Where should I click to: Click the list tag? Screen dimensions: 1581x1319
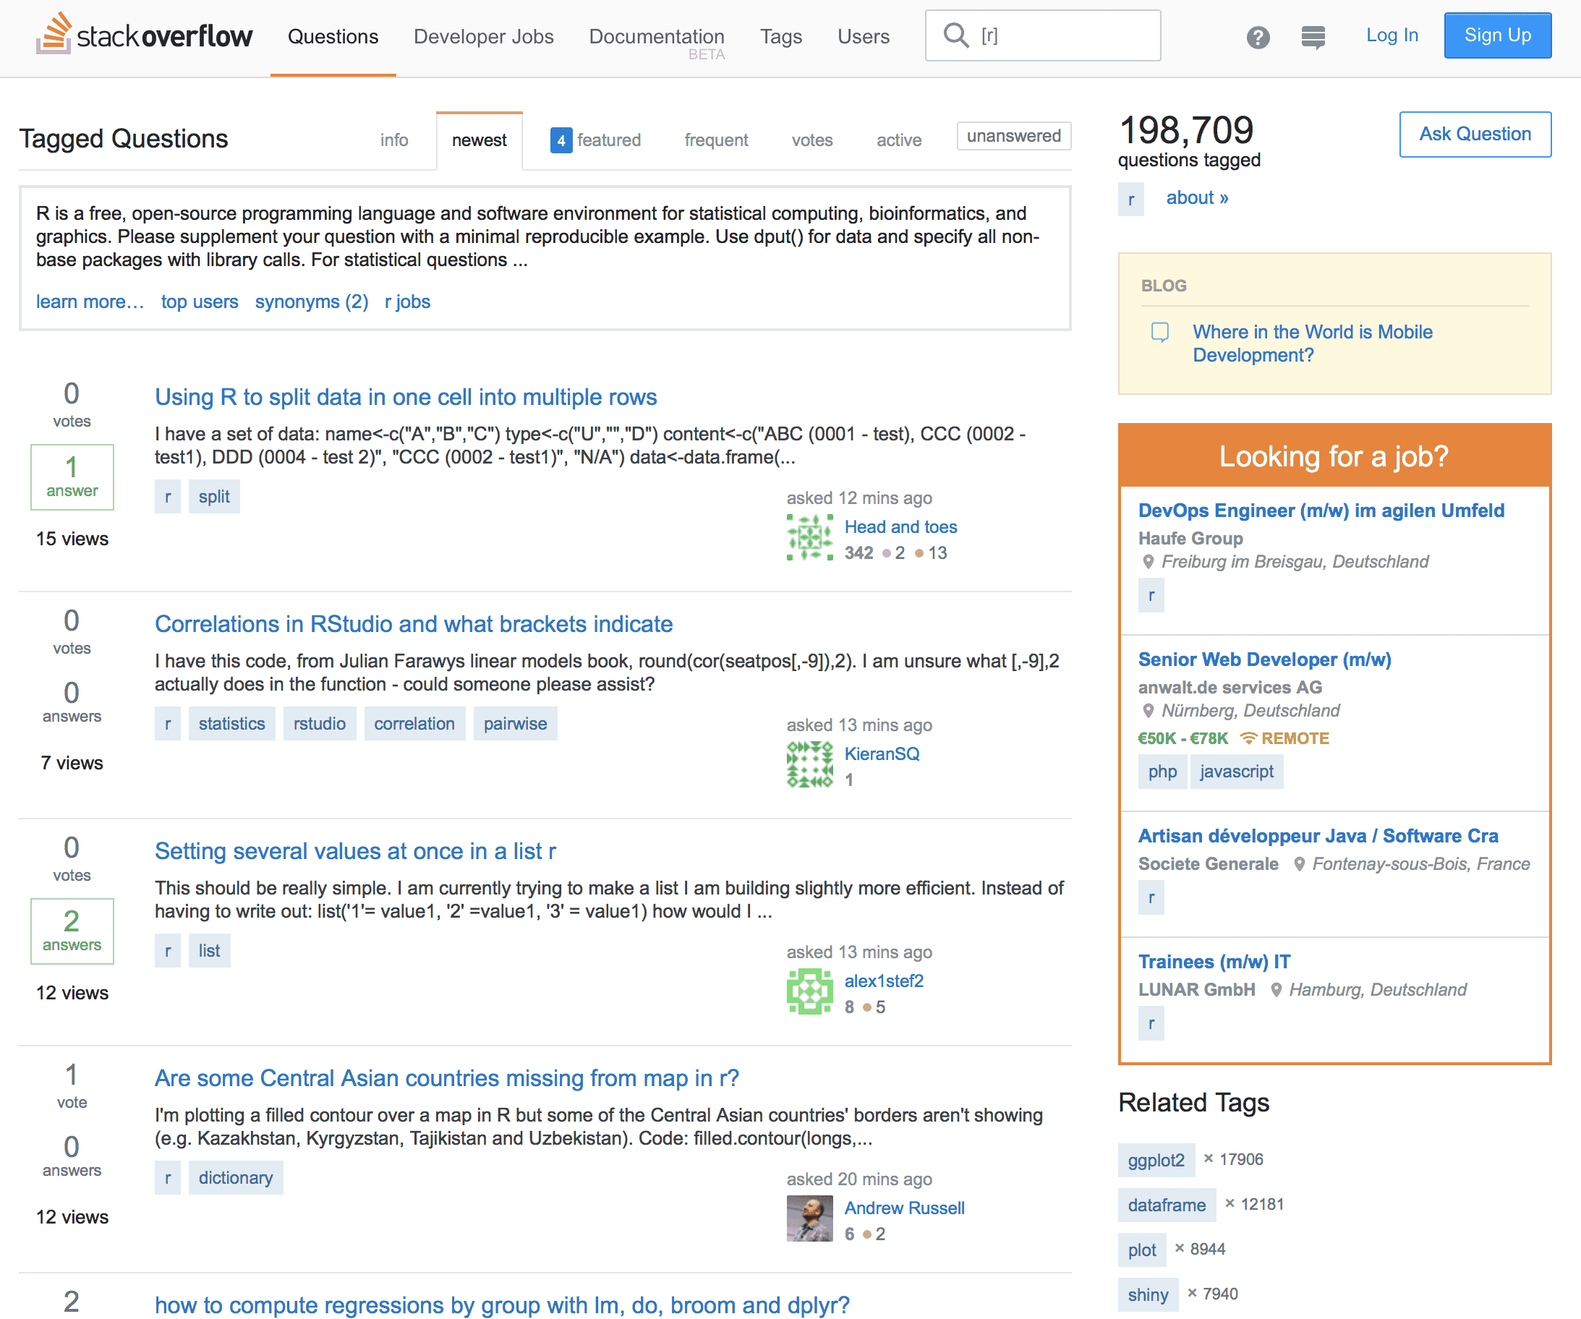pyautogui.click(x=209, y=951)
